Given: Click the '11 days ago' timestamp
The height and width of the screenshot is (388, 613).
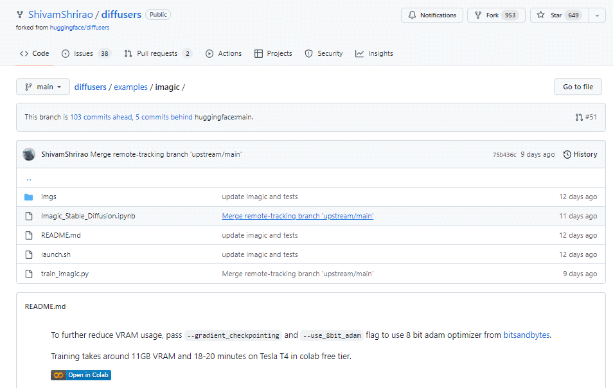Looking at the screenshot, I should tap(578, 216).
